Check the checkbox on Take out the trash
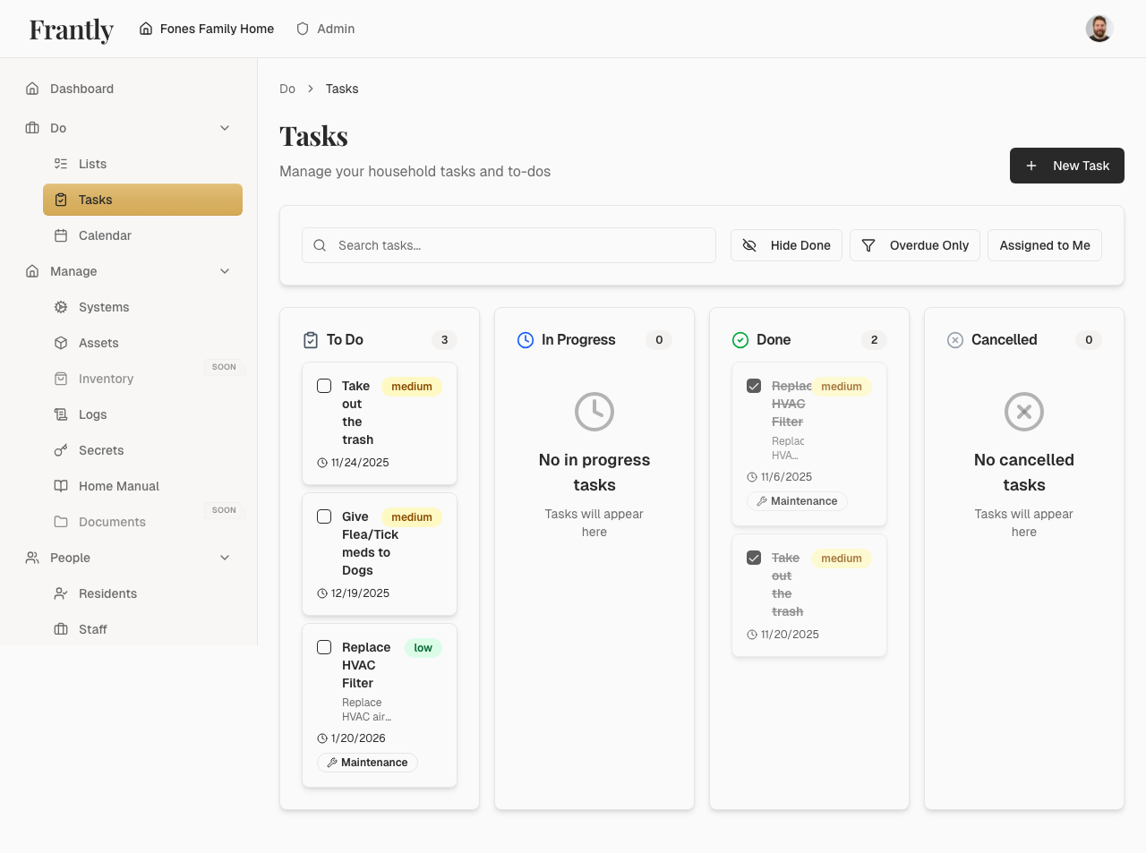This screenshot has height=853, width=1146. [x=324, y=386]
